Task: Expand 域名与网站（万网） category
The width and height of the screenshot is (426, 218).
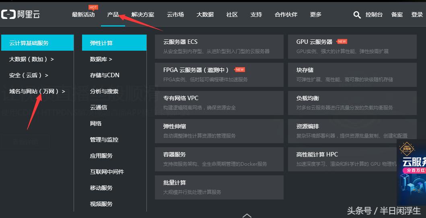Action: pos(37,91)
